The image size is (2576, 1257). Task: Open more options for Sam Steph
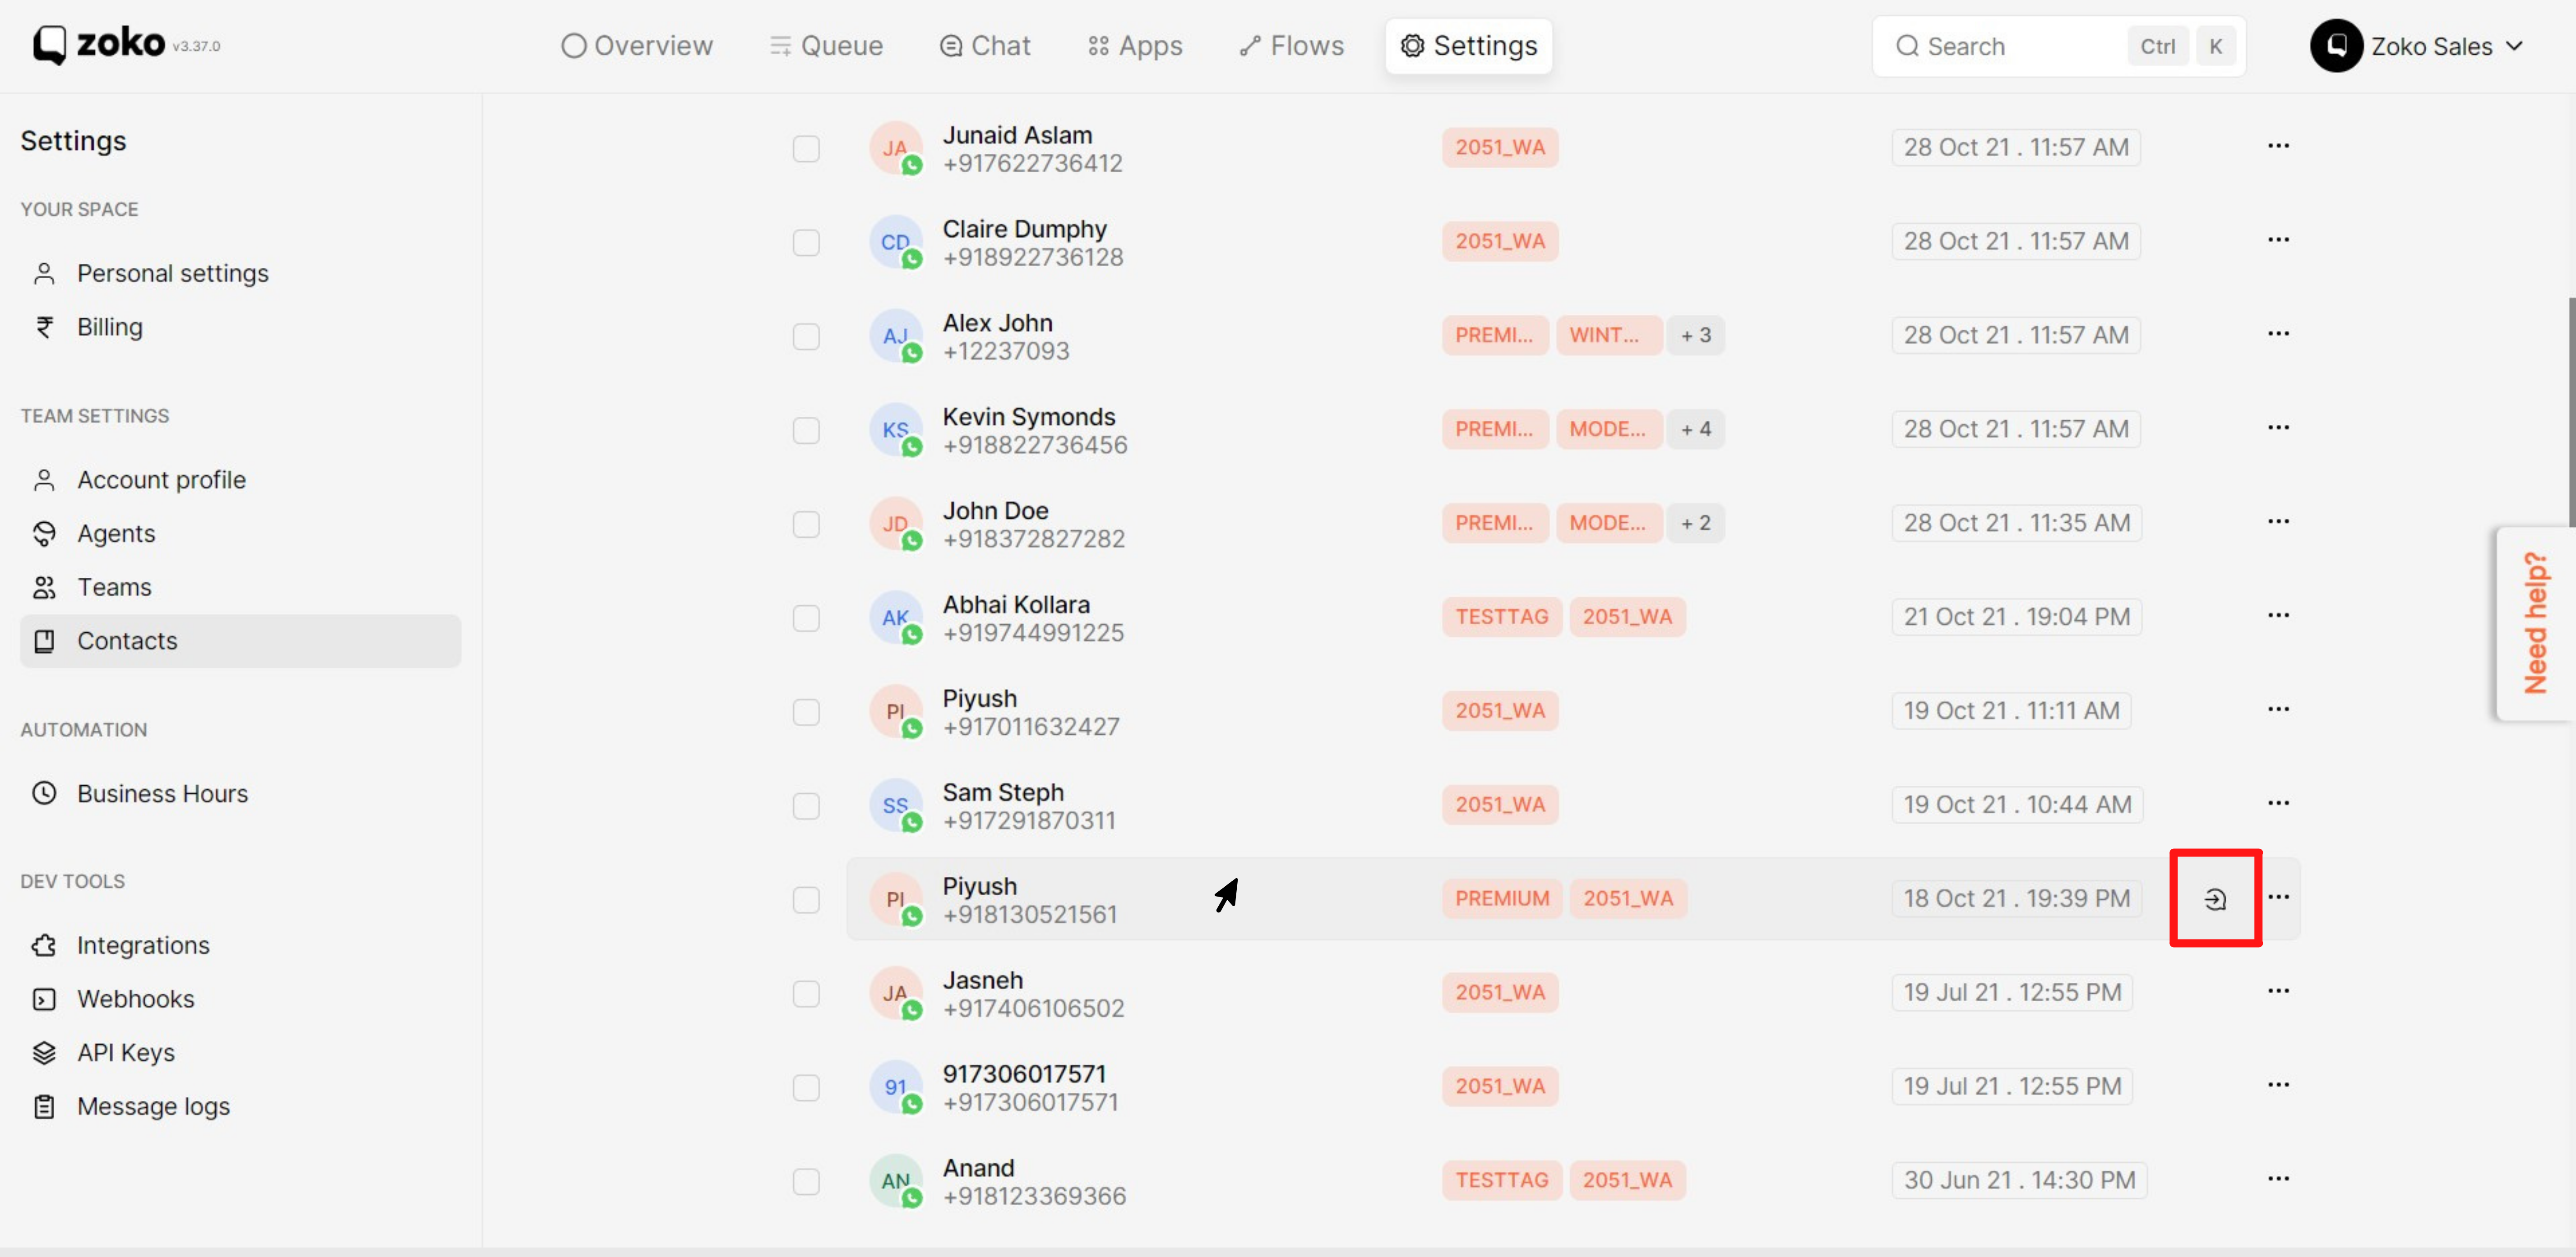2278,803
